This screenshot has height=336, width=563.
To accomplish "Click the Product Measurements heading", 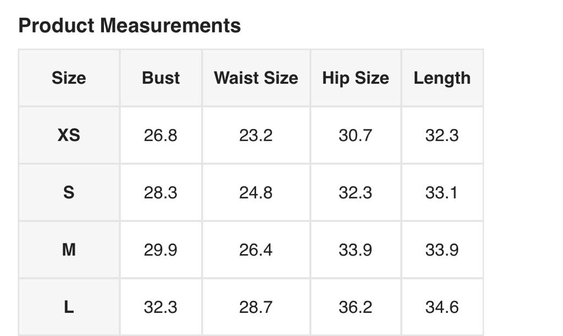I will [130, 26].
